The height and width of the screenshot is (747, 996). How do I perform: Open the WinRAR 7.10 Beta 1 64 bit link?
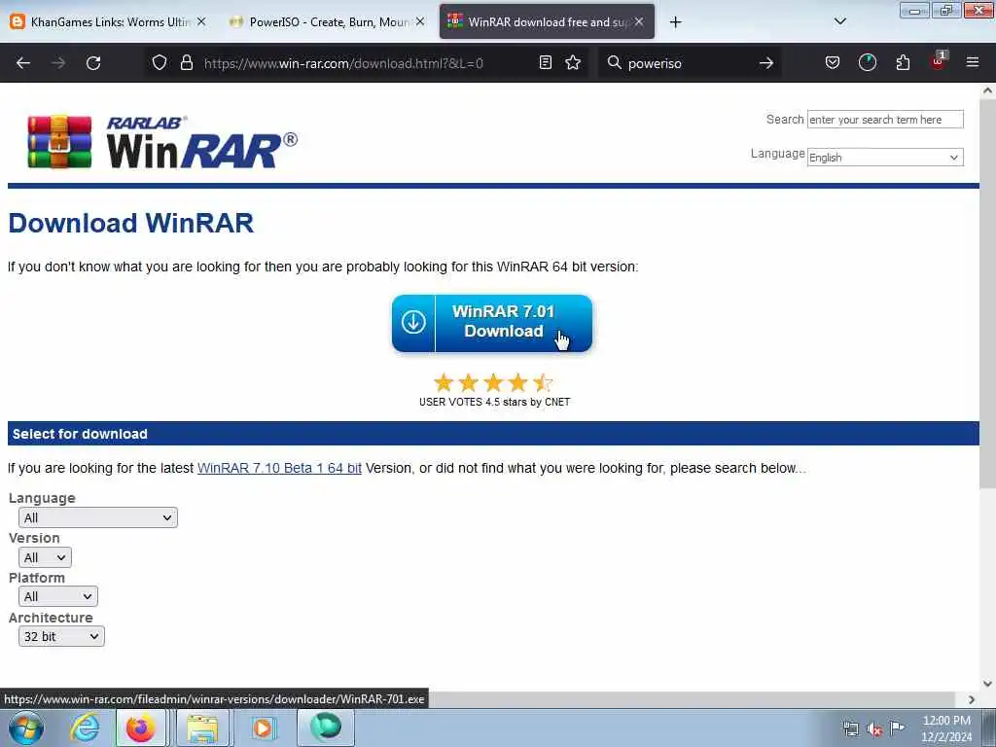[x=279, y=468]
